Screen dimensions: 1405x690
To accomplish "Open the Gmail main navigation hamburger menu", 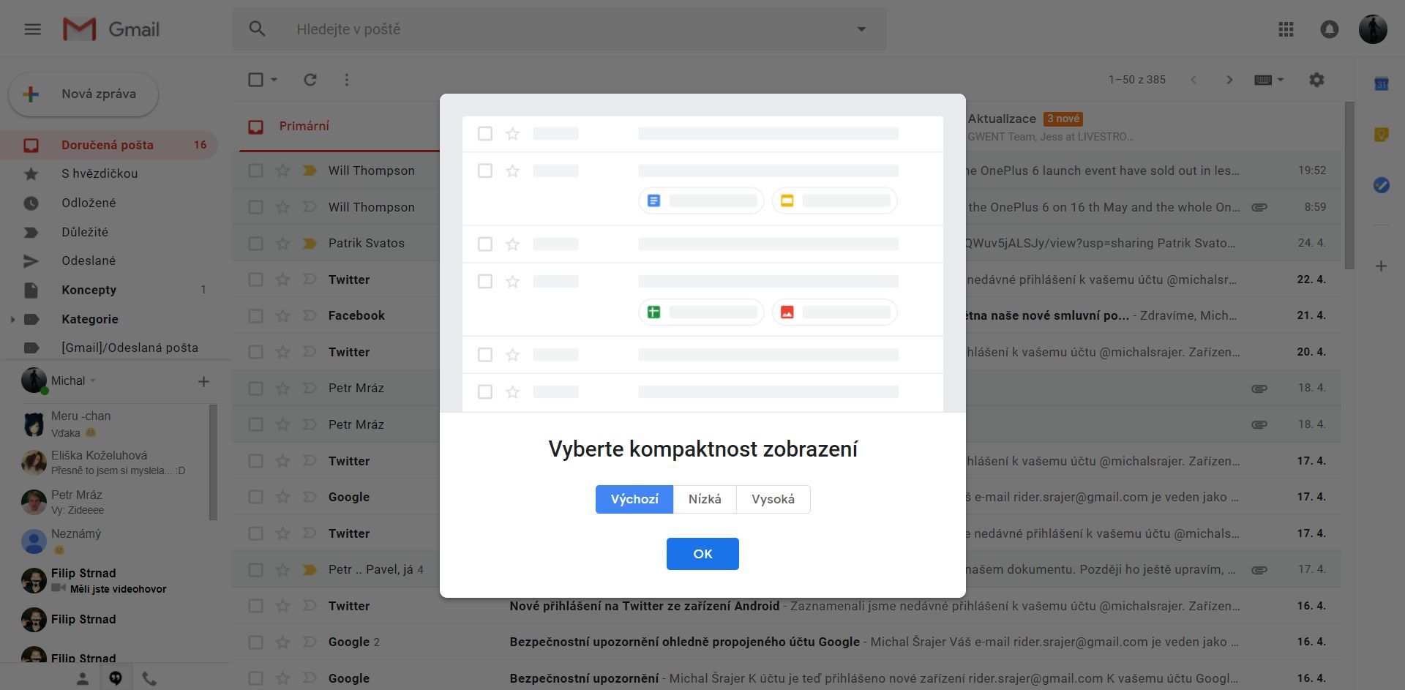I will [32, 29].
